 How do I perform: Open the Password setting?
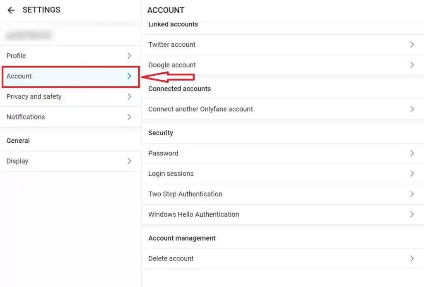tap(282, 153)
